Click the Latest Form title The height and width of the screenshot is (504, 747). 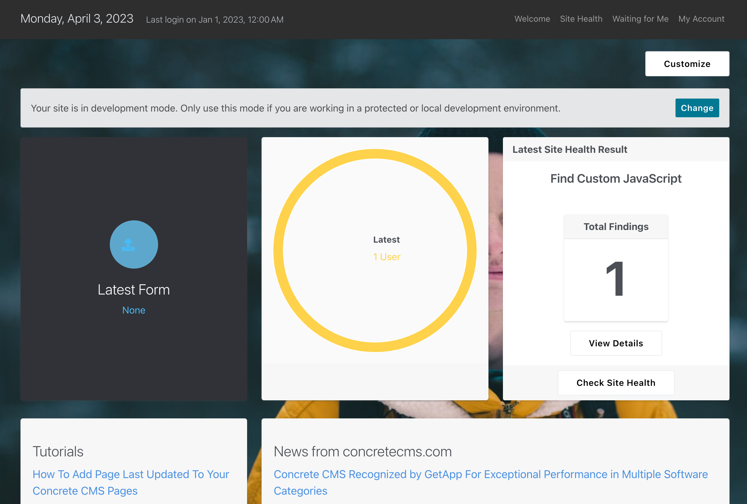pos(134,289)
